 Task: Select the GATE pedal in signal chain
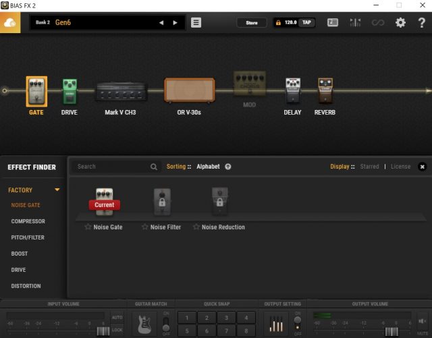pyautogui.click(x=36, y=92)
